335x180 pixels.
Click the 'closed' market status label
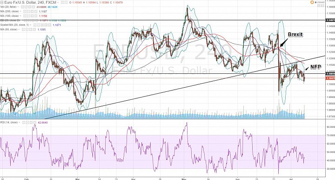(321, 2)
